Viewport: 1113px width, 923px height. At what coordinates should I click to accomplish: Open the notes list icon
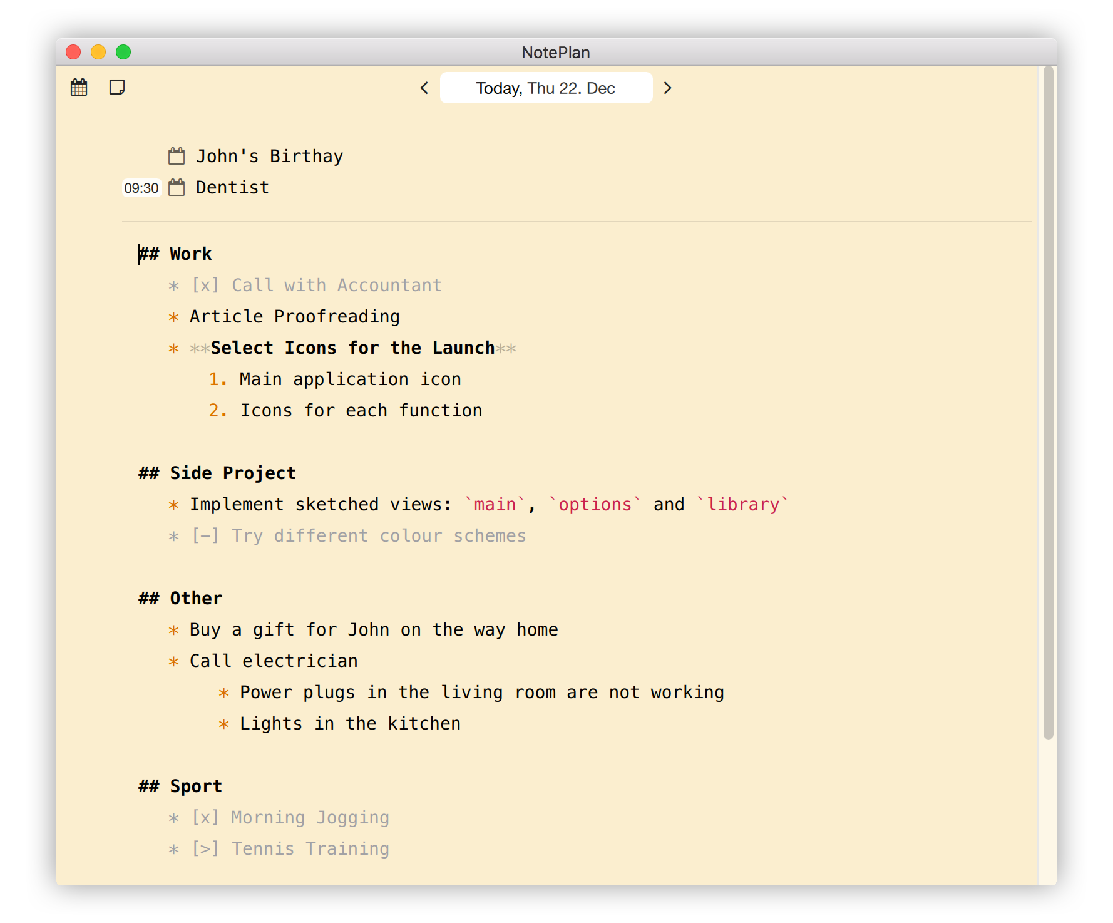116,87
